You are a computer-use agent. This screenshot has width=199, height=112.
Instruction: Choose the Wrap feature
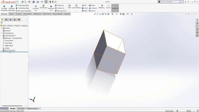[92, 6]
